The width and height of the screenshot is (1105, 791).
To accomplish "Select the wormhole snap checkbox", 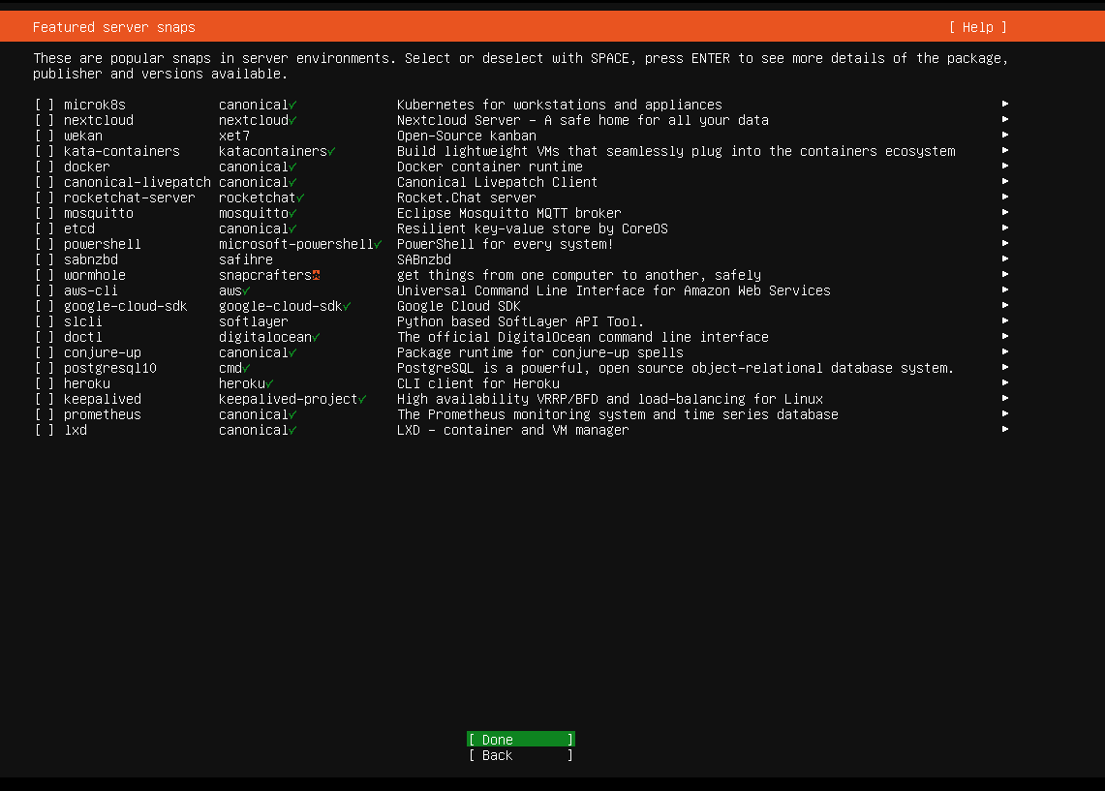I will [x=45, y=275].
